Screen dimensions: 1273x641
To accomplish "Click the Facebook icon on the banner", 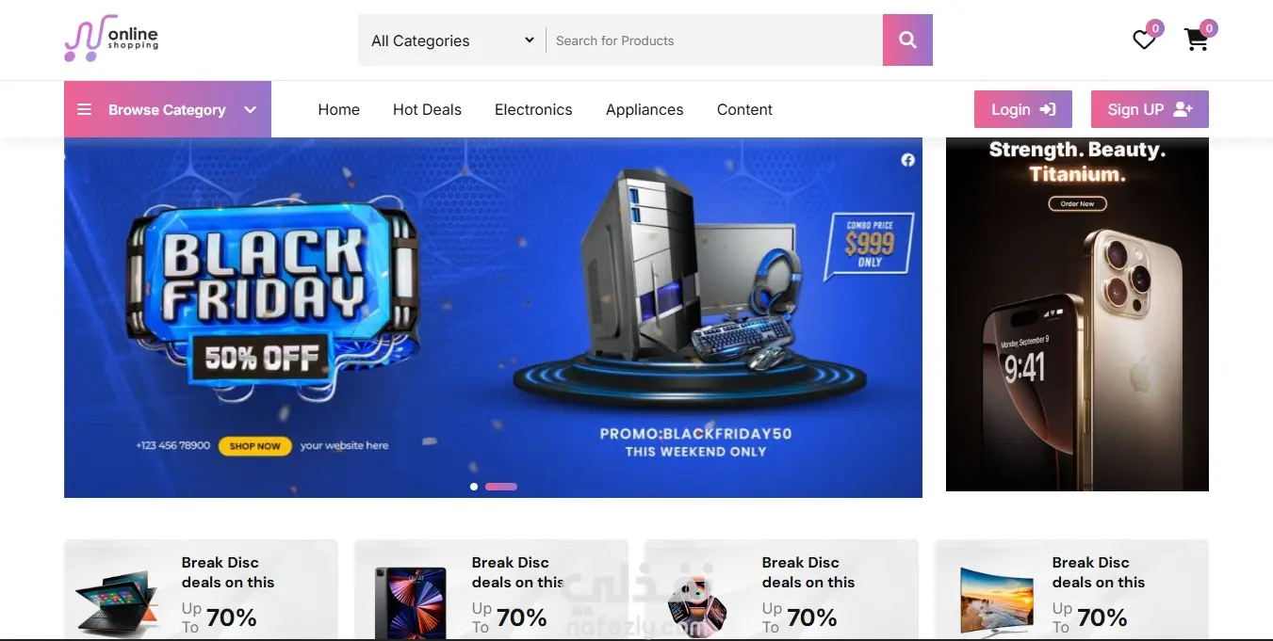I will (907, 160).
